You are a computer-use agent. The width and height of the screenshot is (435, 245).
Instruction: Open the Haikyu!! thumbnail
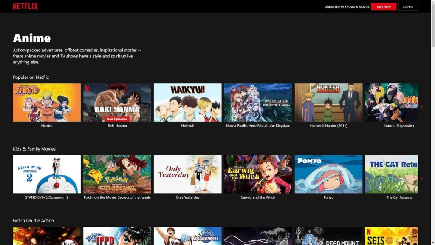[x=187, y=103]
